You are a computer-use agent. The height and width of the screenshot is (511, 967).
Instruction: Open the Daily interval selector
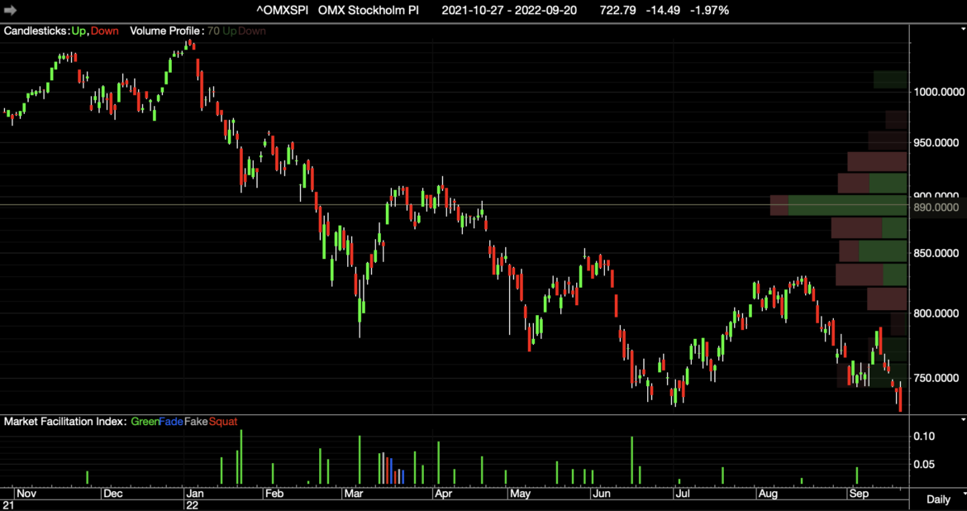938,499
